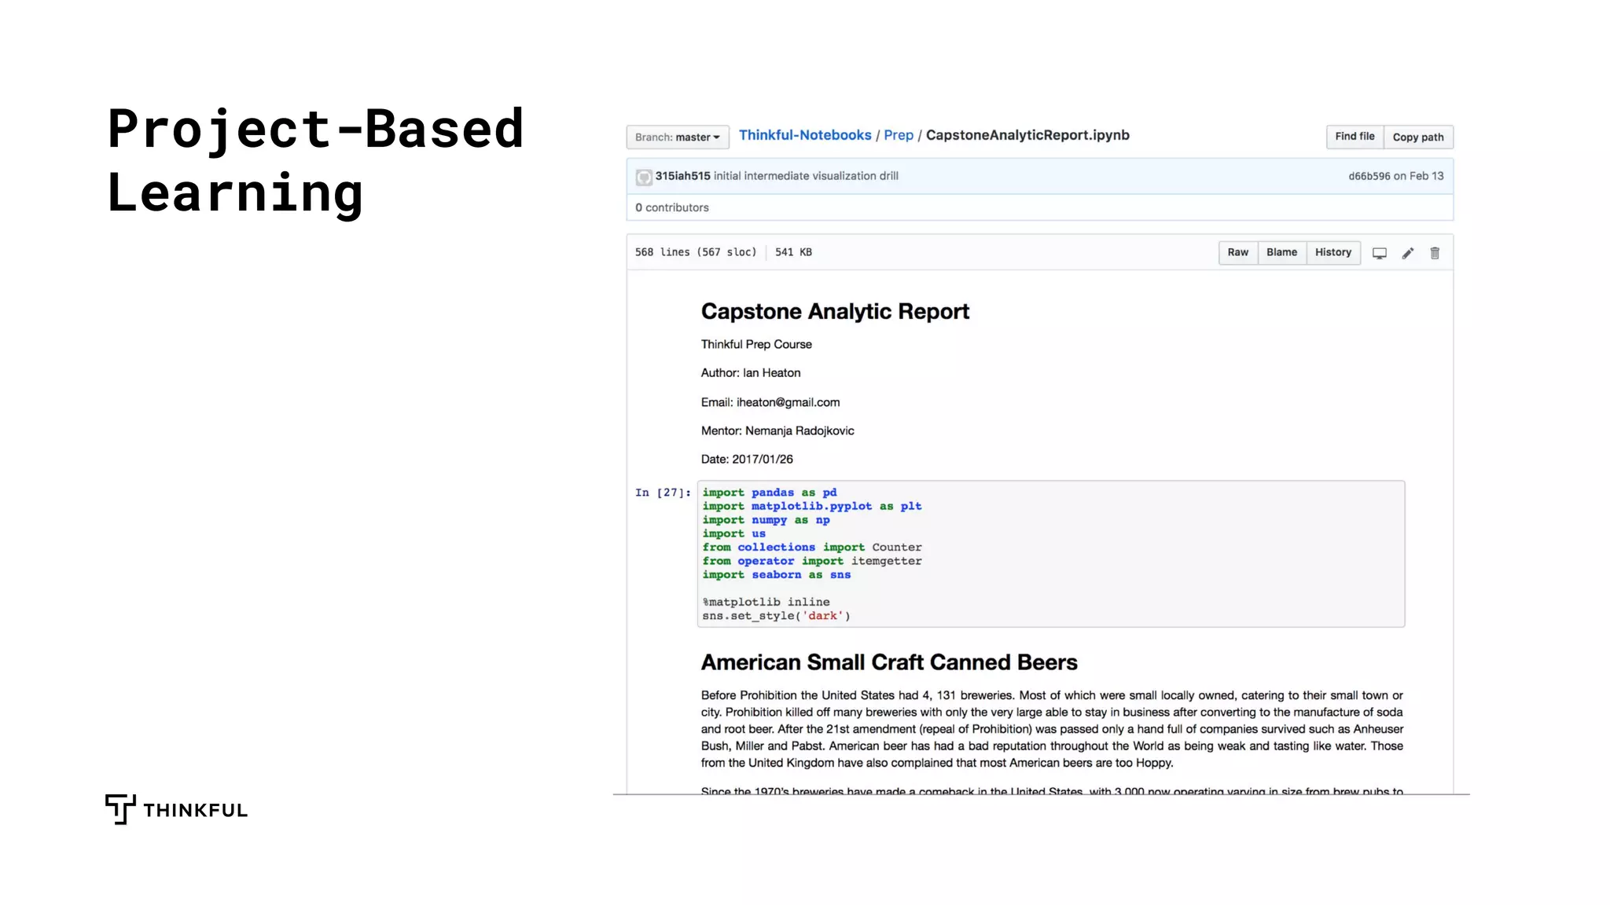This screenshot has height=905, width=1610.
Task: Go to the Prep folder breadcrumb
Action: (898, 135)
